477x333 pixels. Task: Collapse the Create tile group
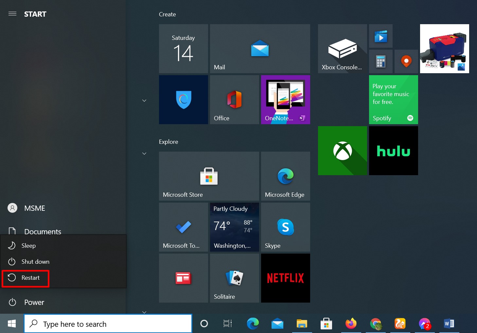(144, 100)
